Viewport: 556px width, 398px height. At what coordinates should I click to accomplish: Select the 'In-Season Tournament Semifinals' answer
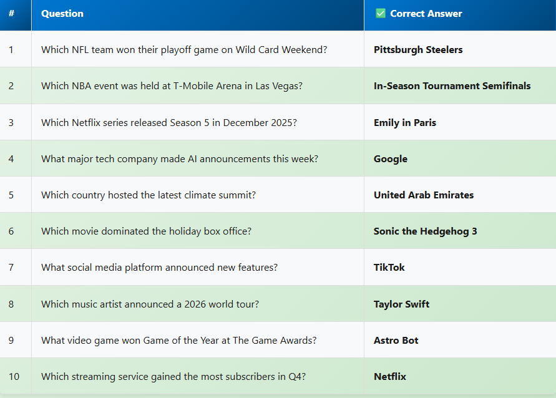pyautogui.click(x=452, y=86)
